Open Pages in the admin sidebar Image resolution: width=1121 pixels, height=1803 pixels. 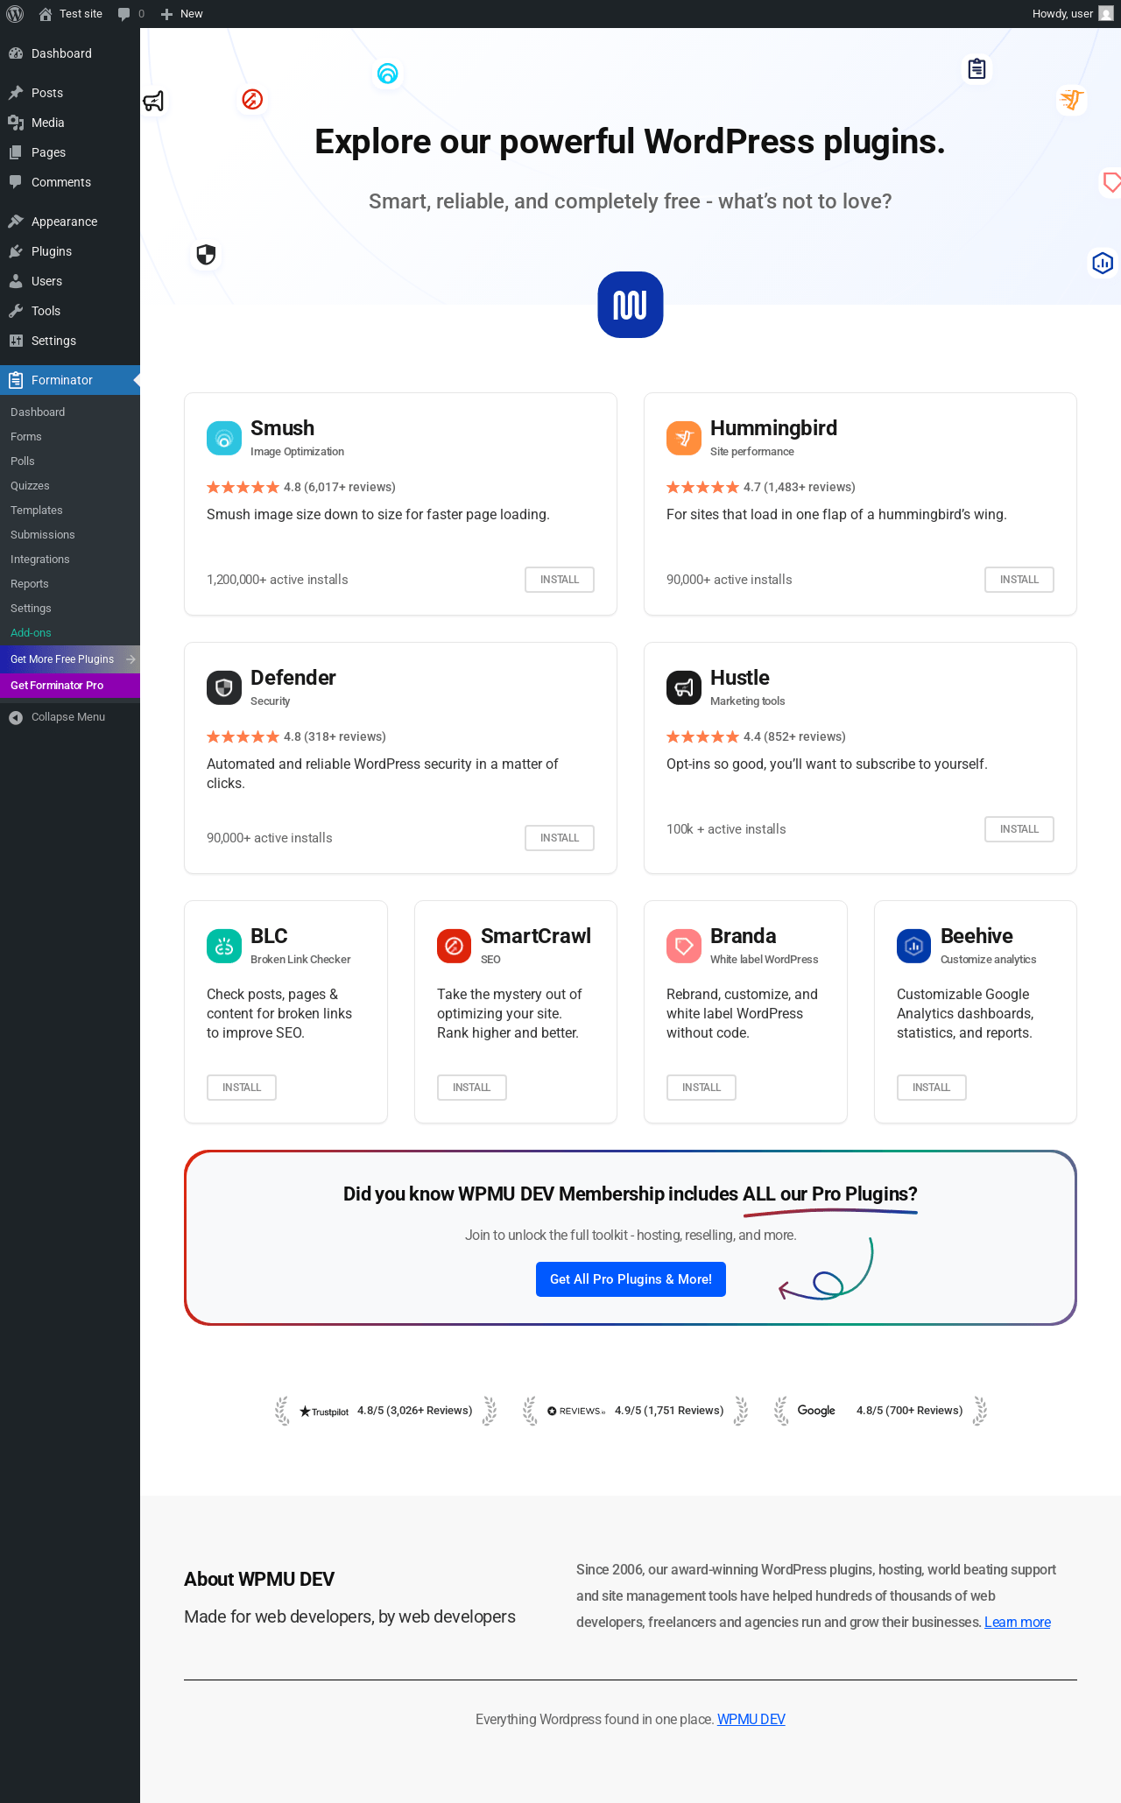pos(70,152)
